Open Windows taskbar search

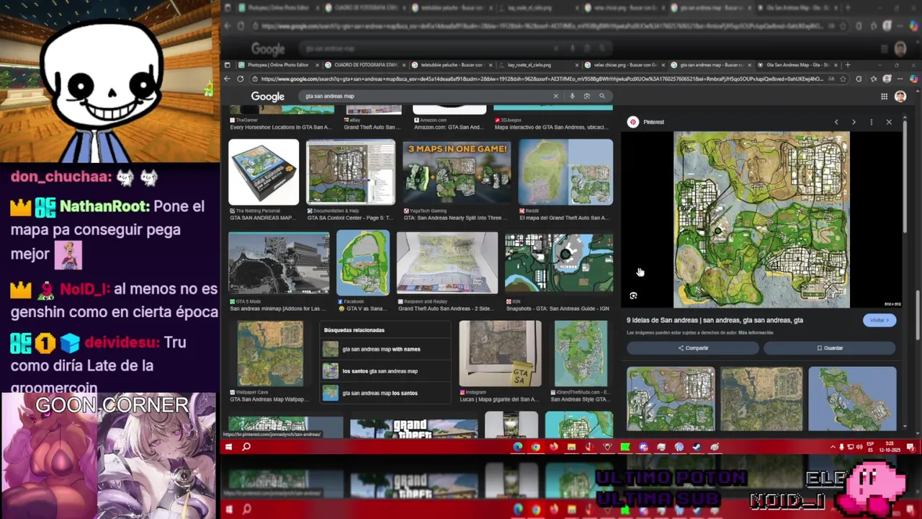(246, 447)
